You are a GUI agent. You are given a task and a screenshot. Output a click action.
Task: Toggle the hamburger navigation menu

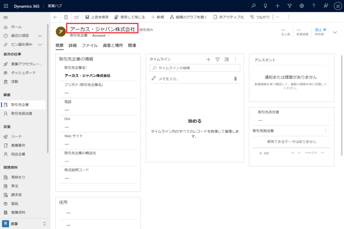pyautogui.click(x=5, y=17)
